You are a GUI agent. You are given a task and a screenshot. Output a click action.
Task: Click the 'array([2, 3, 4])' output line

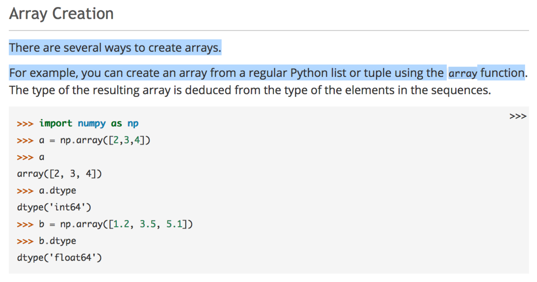tap(59, 173)
